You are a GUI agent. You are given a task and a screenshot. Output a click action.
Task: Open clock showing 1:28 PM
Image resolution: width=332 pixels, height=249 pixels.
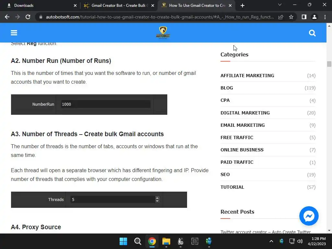coord(316,241)
